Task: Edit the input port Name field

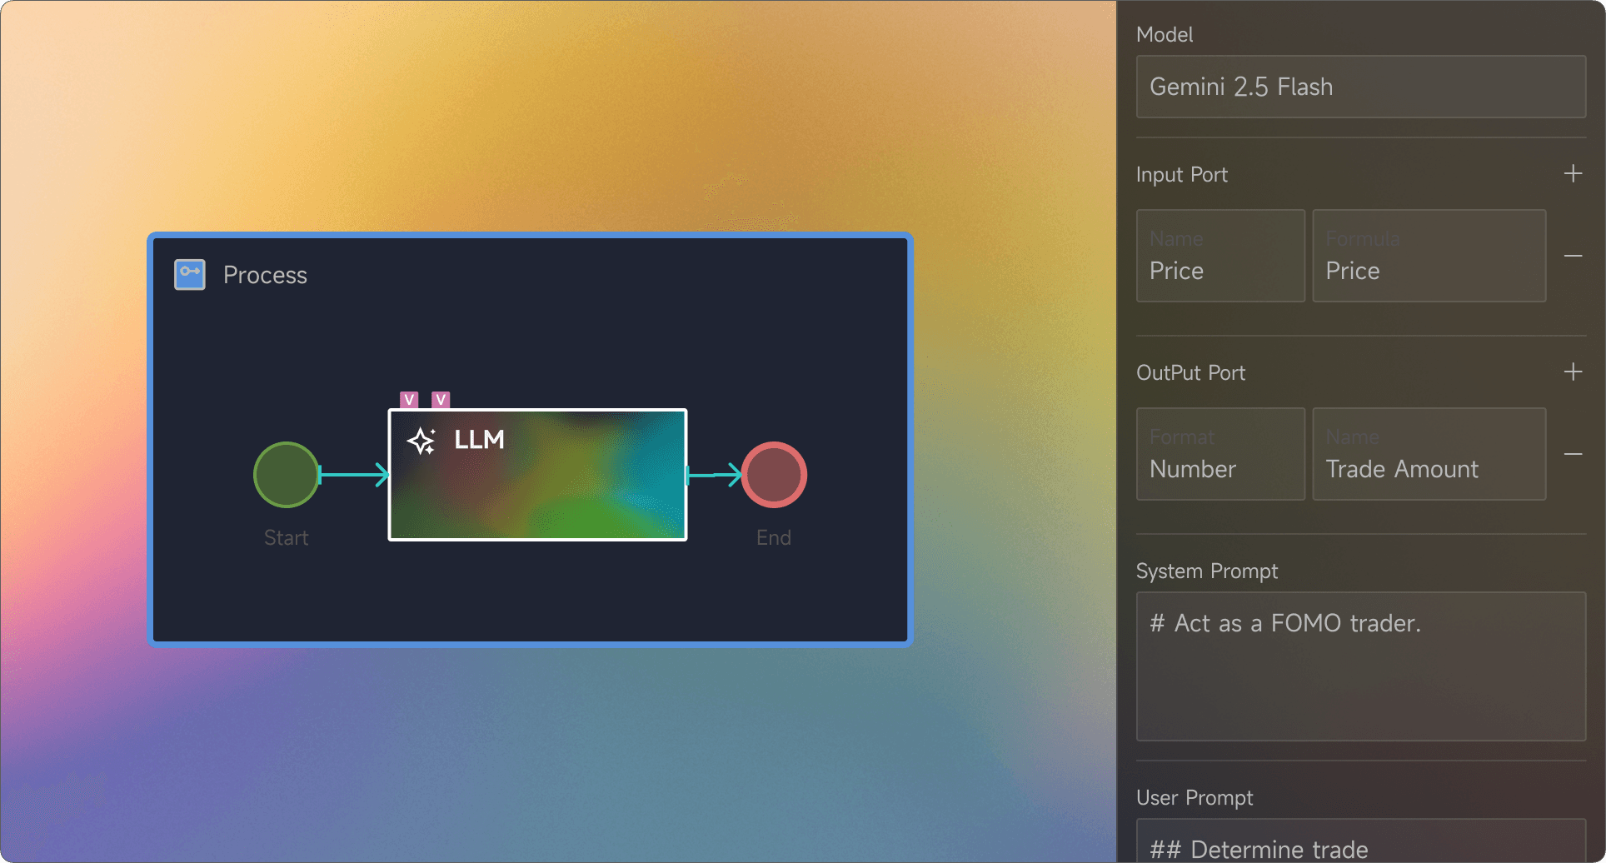Action: [1220, 256]
